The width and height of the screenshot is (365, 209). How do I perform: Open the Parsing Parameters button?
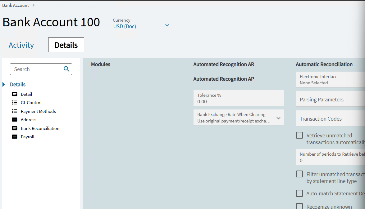(x=330, y=99)
